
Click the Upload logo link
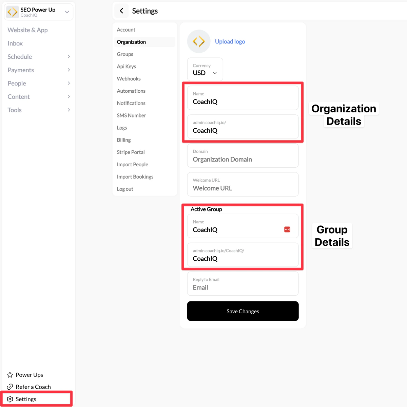tap(230, 41)
